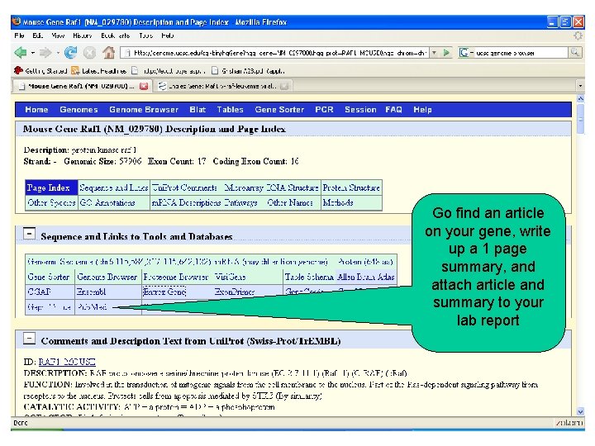This screenshot has height=446, width=595.
Task: Jump to RNA Structure index entry
Action: 293,187
